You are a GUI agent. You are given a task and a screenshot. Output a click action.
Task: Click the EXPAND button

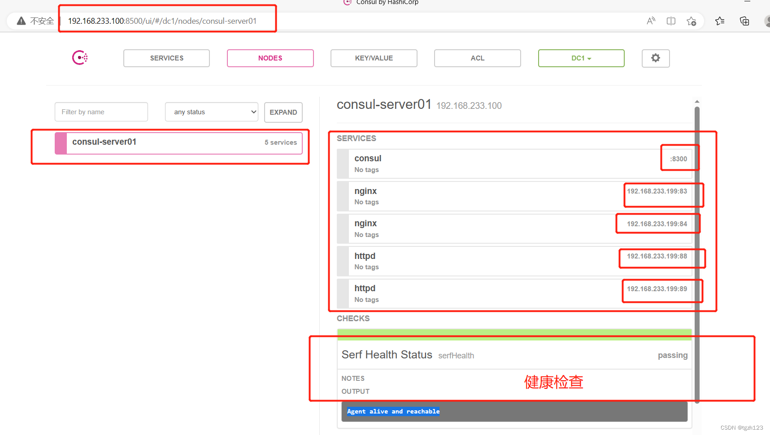tap(283, 112)
